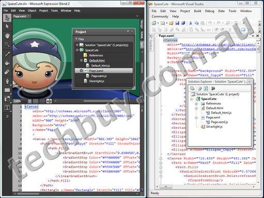Select the layout panel tool in Blend
Image resolution: width=264 pixels, height=198 pixels.
[x=7, y=99]
